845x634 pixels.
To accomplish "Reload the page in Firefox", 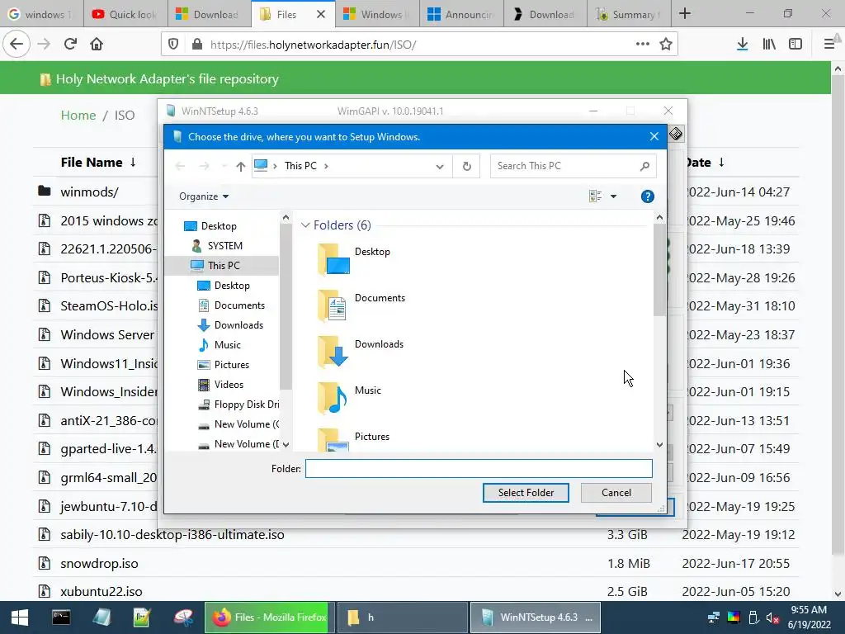I will (x=70, y=45).
